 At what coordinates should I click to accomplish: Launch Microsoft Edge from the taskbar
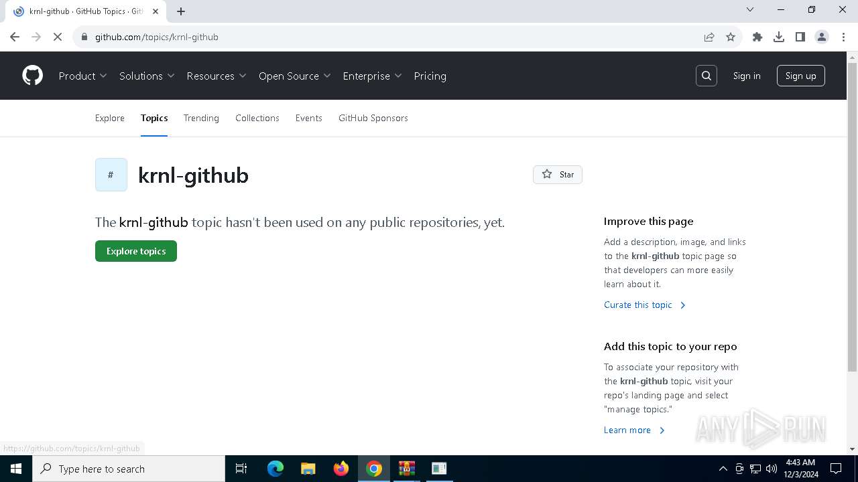pyautogui.click(x=275, y=469)
